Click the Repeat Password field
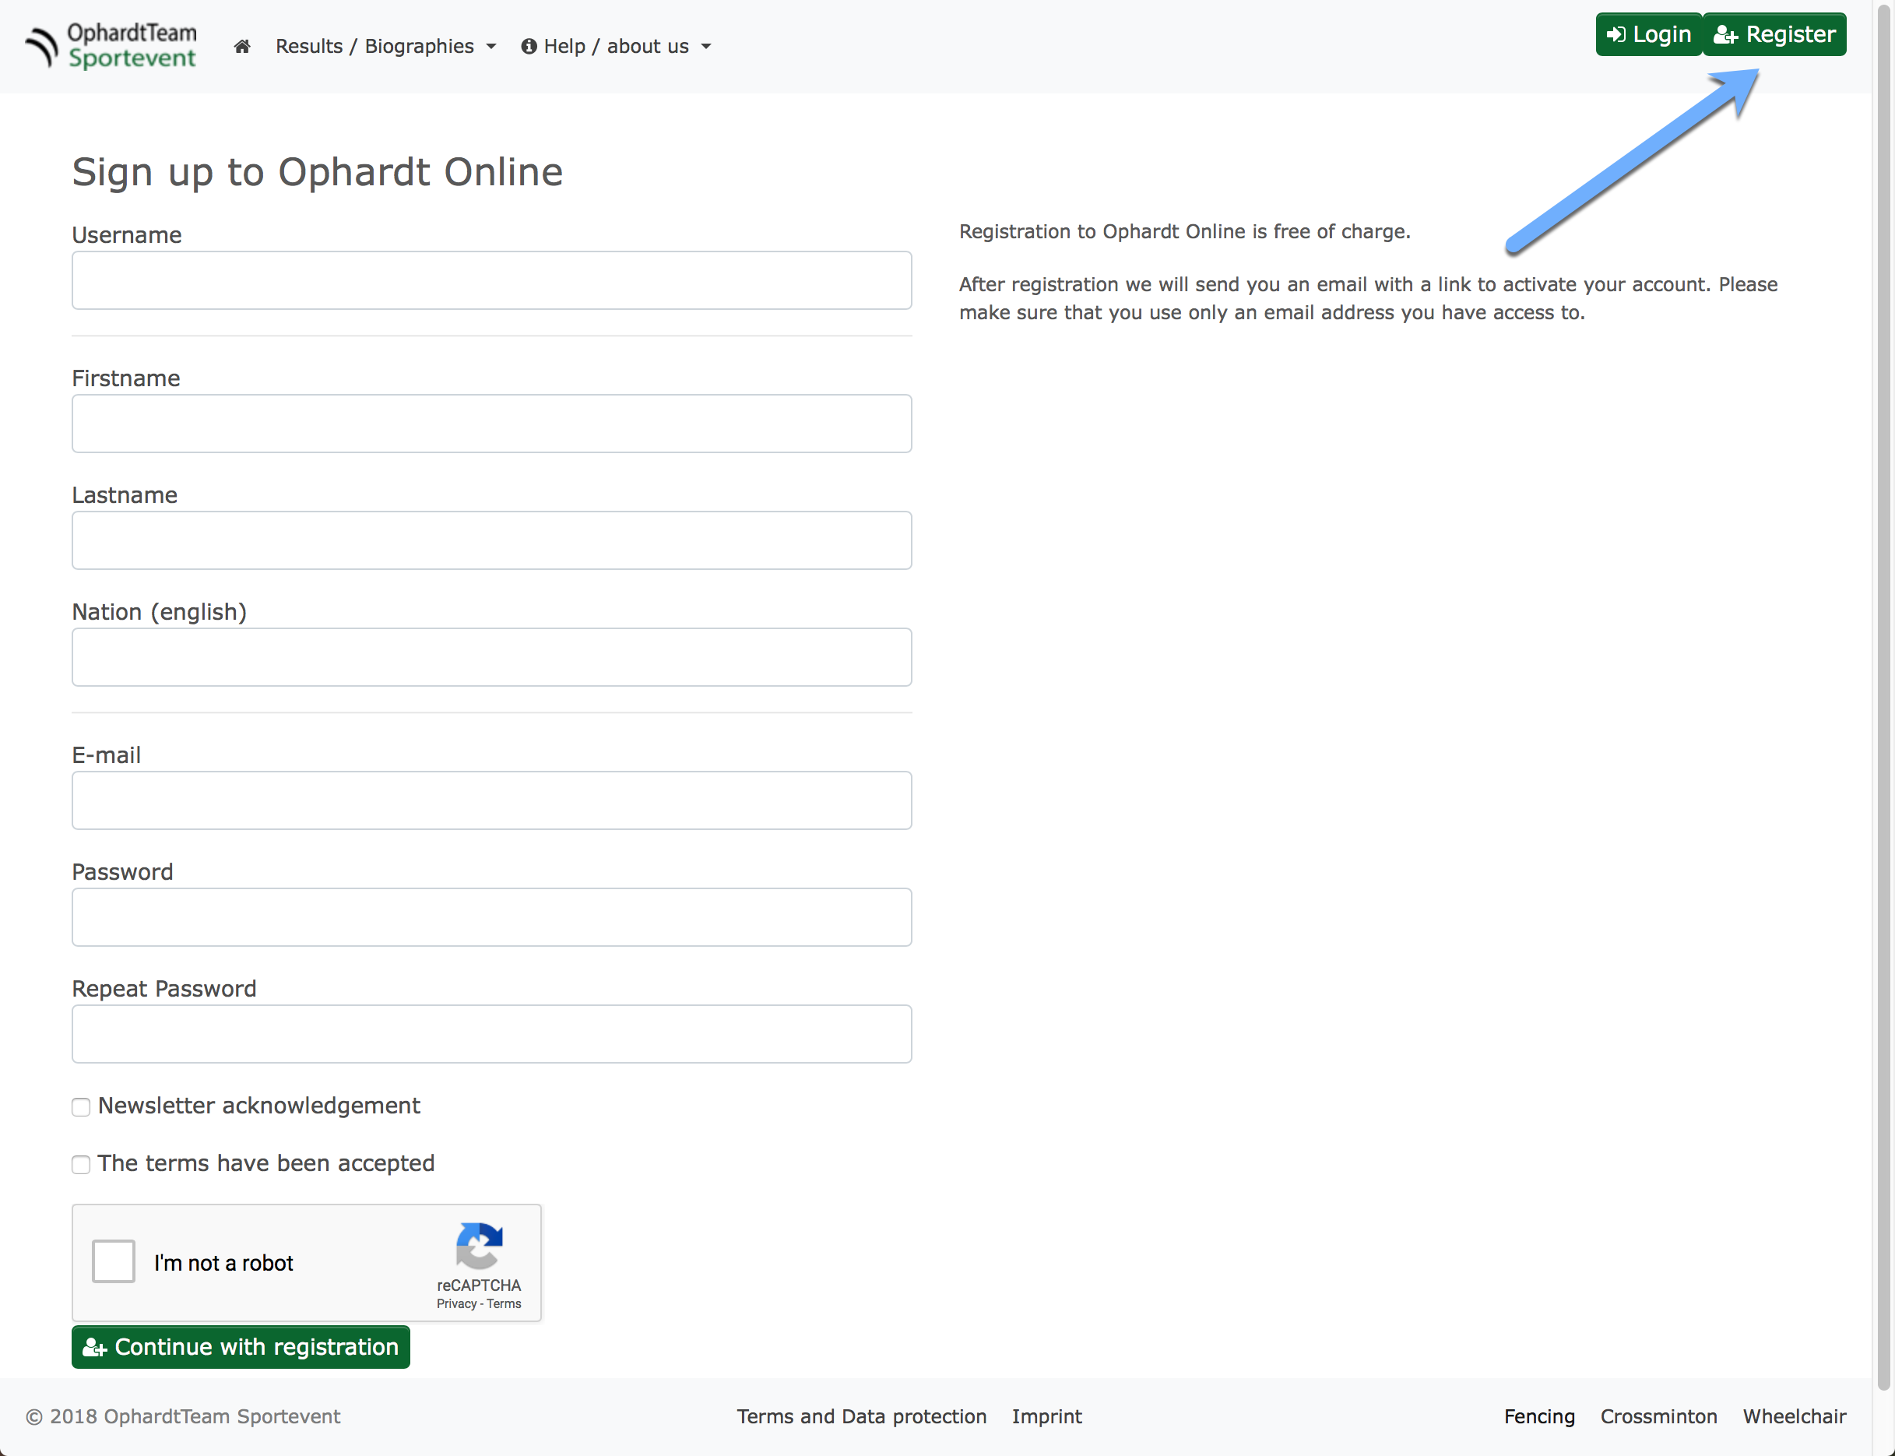1895x1456 pixels. coord(491,1034)
